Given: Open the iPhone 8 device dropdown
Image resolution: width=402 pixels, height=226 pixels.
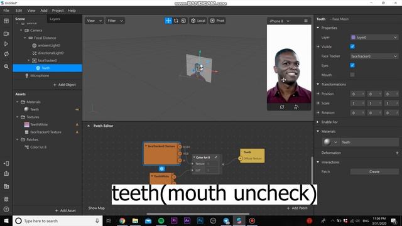Looking at the screenshot, I should [x=280, y=21].
